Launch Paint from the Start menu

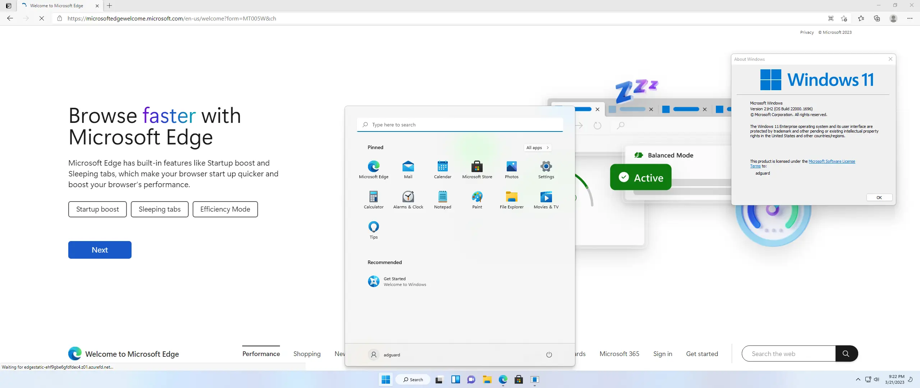pyautogui.click(x=477, y=199)
